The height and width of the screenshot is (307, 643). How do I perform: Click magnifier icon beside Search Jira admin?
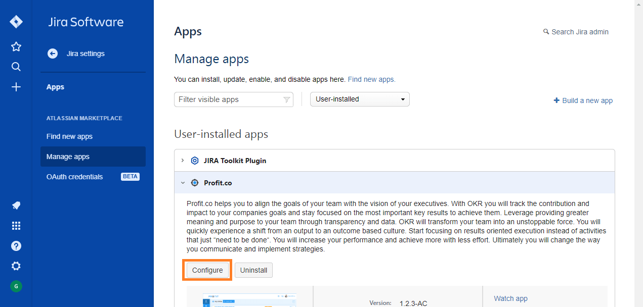click(546, 32)
